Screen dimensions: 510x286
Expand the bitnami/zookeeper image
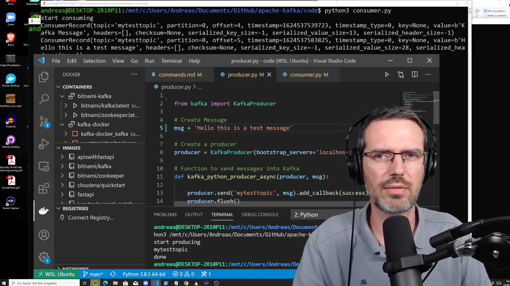click(62, 176)
